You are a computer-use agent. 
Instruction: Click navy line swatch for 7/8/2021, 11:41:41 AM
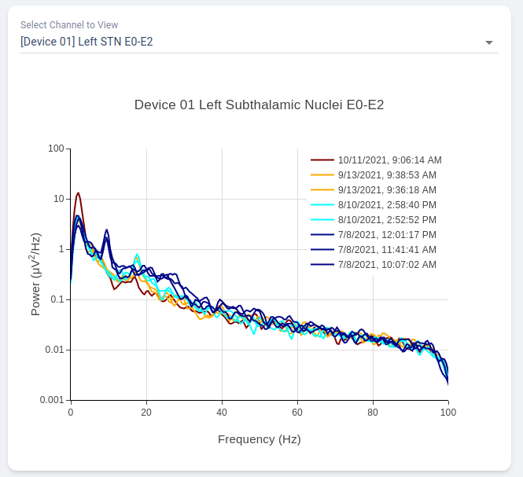(x=322, y=250)
